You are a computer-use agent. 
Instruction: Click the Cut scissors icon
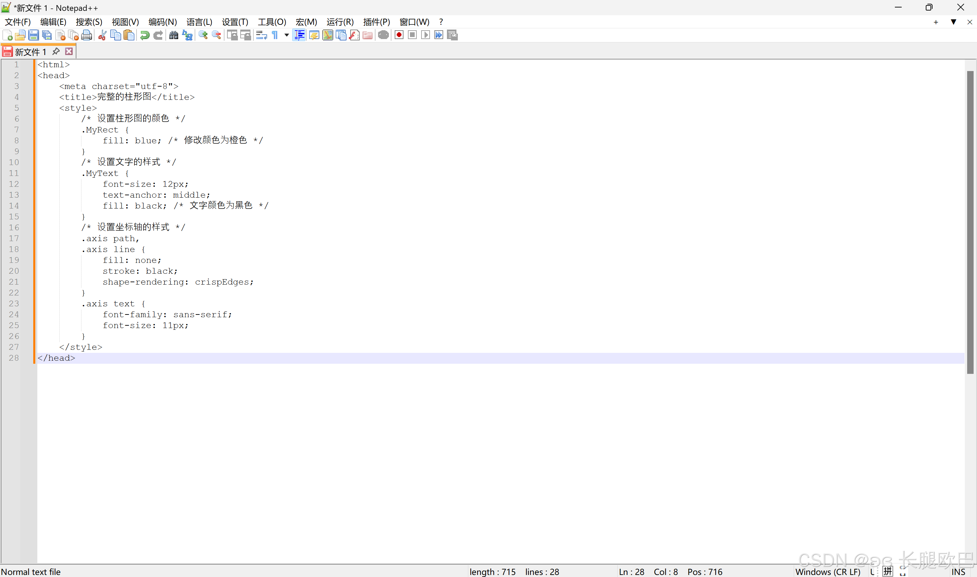[102, 35]
